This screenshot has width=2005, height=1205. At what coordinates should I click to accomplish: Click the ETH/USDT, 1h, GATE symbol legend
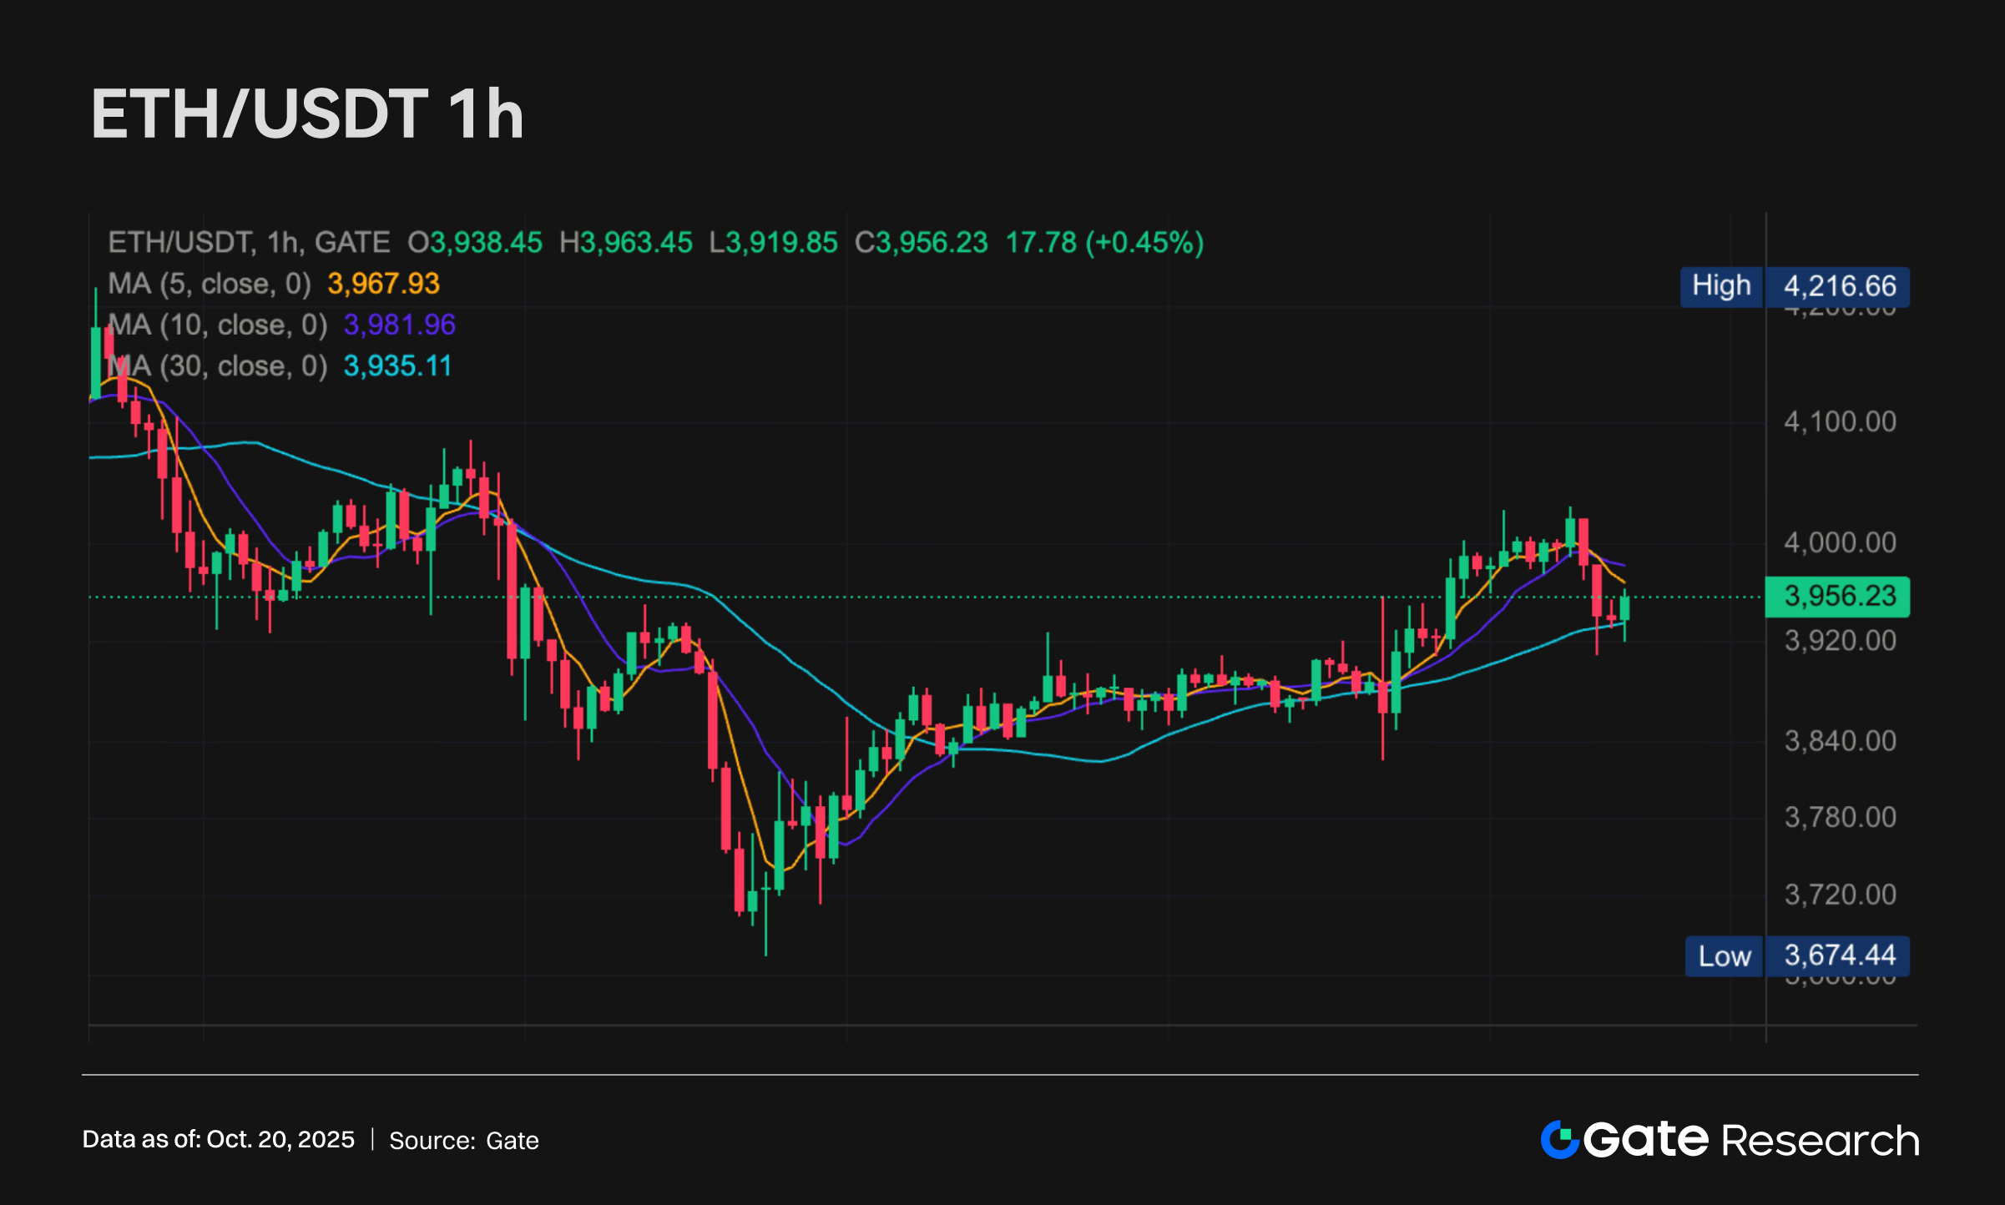(249, 243)
